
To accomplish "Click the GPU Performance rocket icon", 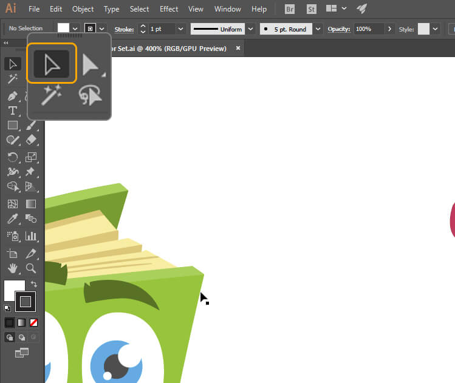I will point(362,8).
